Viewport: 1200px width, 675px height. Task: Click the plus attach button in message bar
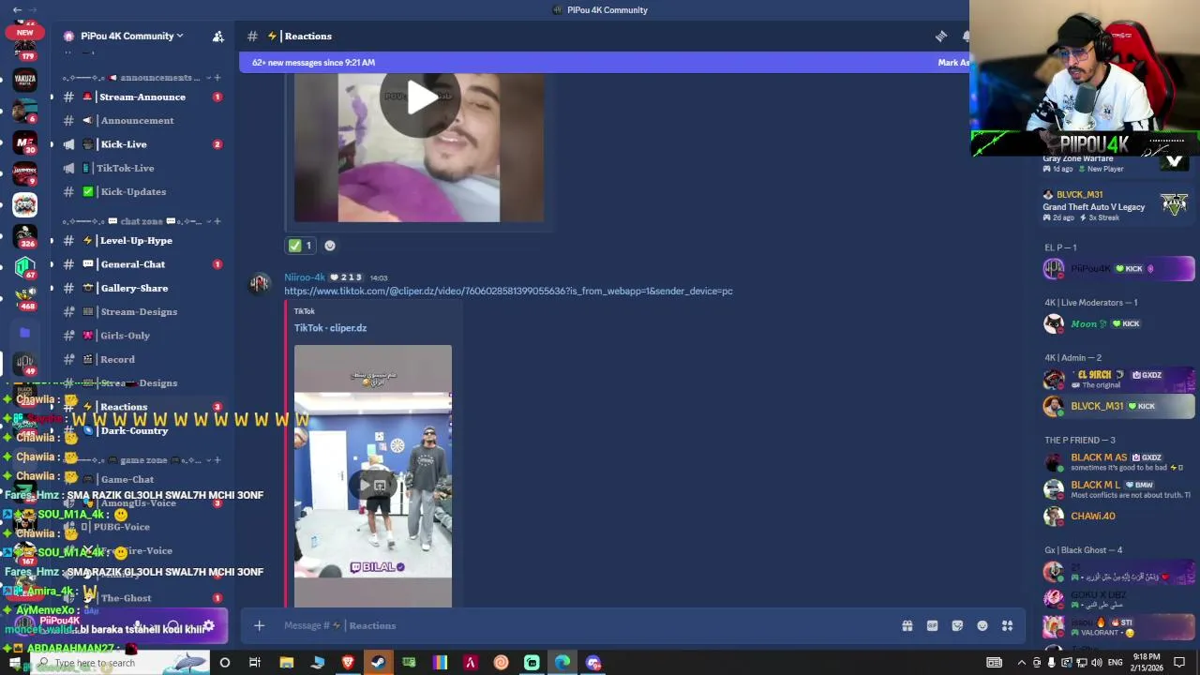click(x=259, y=625)
